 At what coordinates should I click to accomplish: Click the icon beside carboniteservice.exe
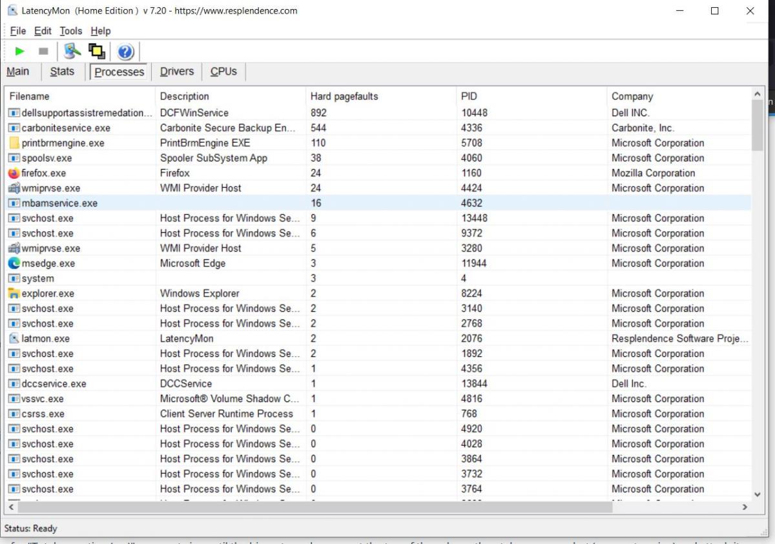pos(14,128)
